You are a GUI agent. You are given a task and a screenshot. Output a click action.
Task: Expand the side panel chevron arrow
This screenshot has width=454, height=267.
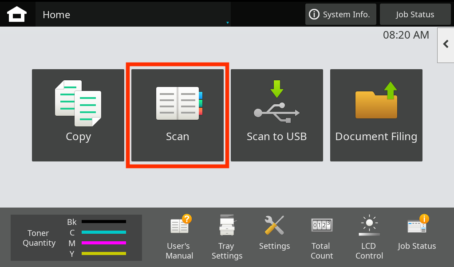(446, 44)
